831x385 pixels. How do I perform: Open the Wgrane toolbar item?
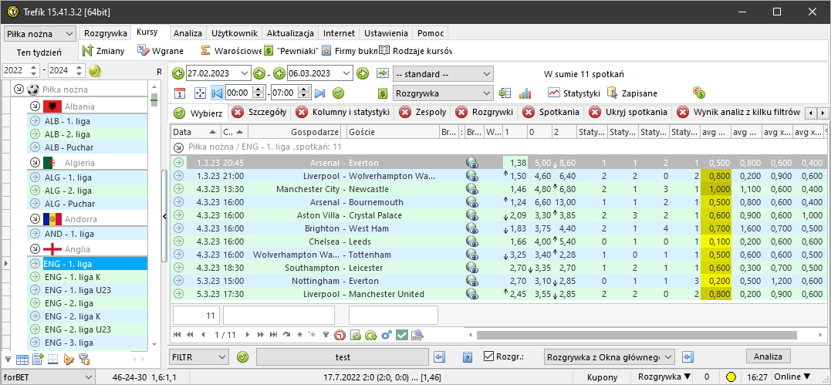(160, 51)
